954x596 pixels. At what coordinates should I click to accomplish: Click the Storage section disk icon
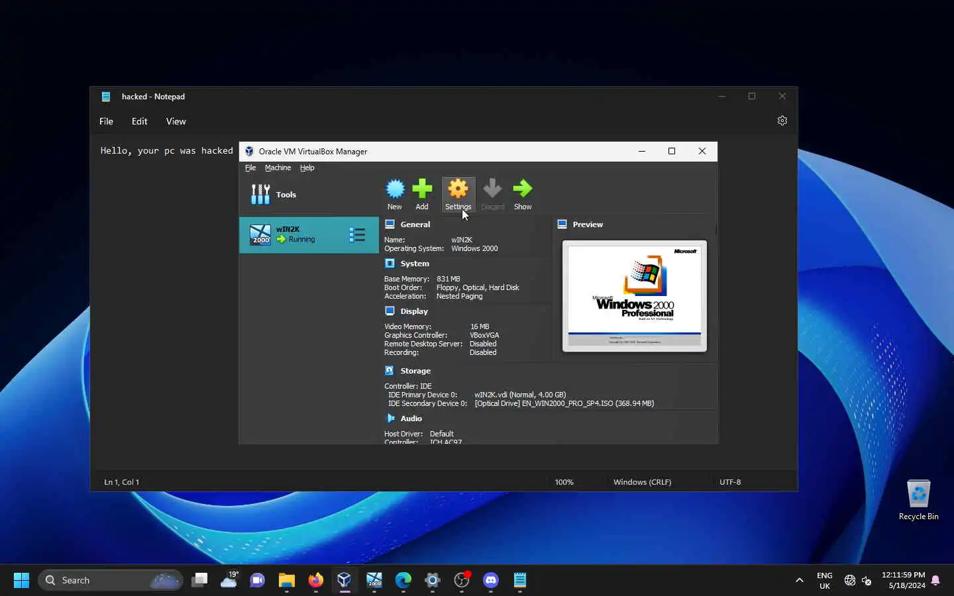coord(390,370)
